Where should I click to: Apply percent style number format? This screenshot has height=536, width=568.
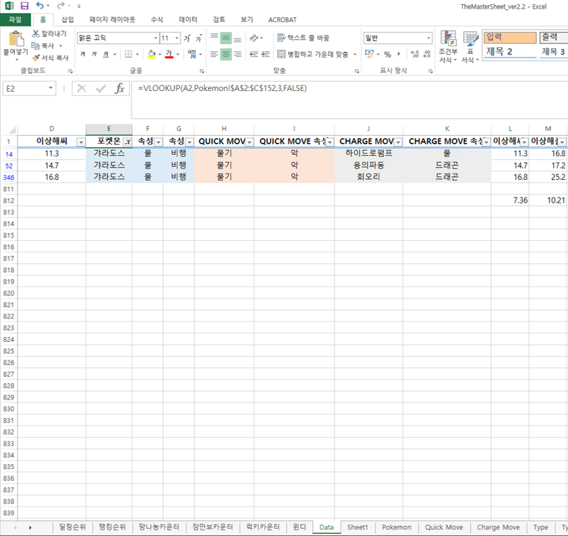pos(388,55)
